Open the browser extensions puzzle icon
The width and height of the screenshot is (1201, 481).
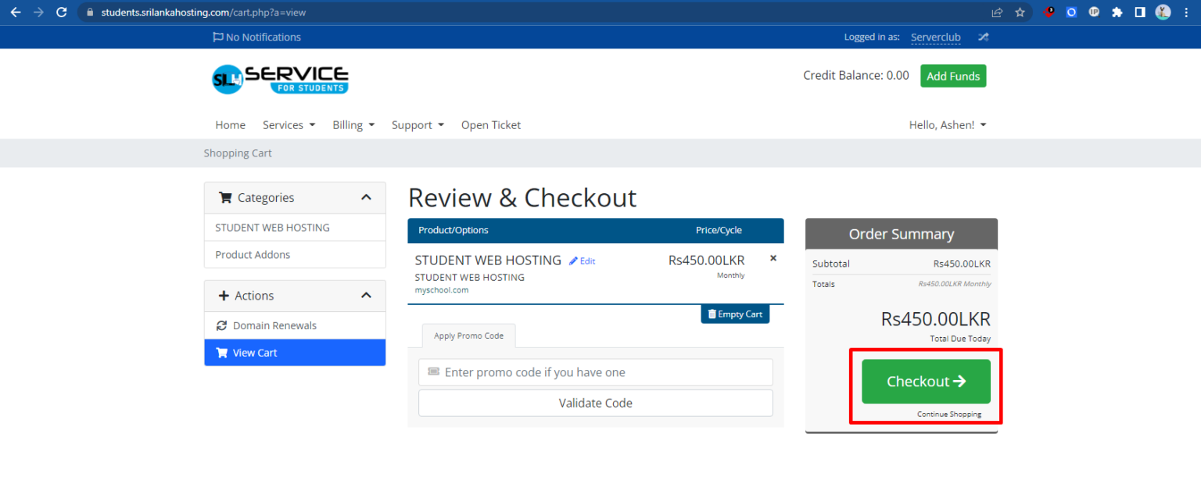pos(1117,13)
